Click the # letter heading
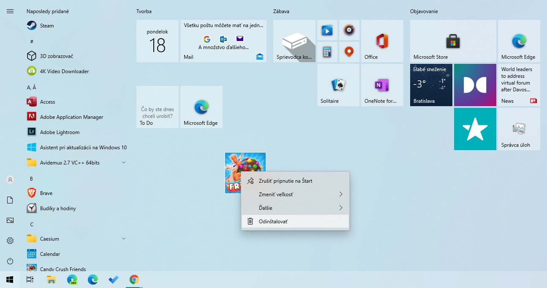 [x=32, y=41]
